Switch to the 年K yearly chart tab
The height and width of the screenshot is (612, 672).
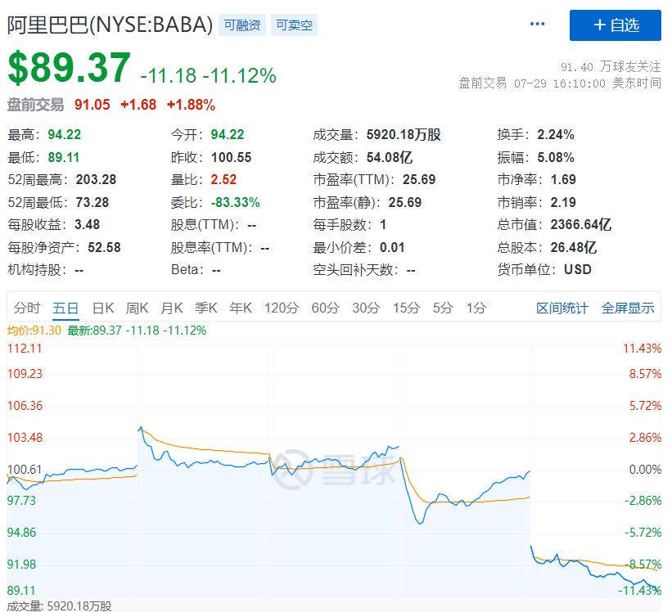[241, 308]
